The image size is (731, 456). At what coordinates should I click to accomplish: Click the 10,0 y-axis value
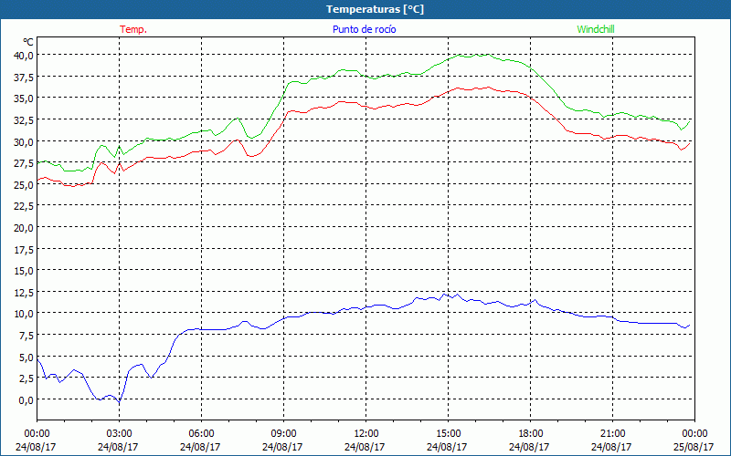tap(25, 314)
